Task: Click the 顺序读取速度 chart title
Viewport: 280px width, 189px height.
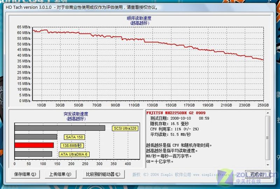Action: (x=139, y=18)
